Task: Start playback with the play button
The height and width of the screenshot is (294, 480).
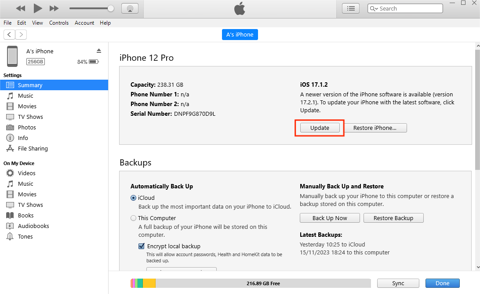Action: (x=38, y=8)
